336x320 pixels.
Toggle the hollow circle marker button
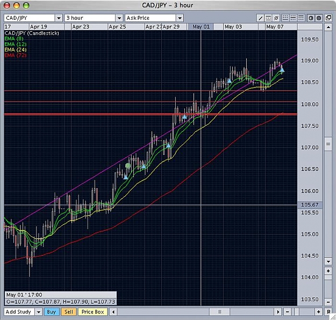click(311, 18)
